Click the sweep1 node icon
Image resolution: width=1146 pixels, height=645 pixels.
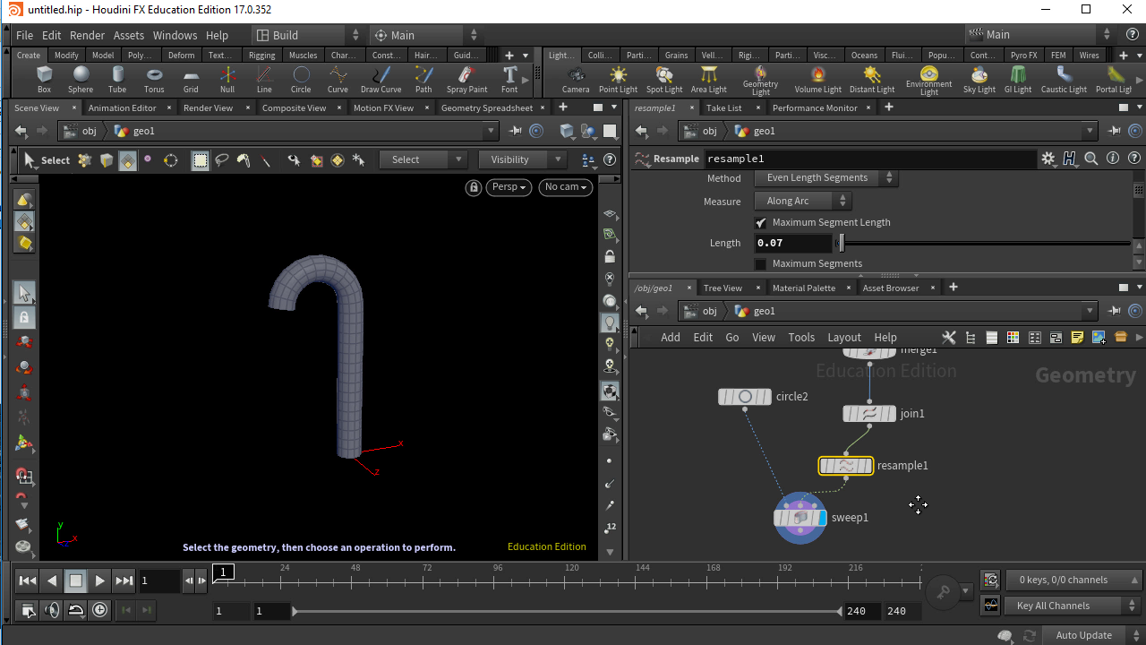800,518
